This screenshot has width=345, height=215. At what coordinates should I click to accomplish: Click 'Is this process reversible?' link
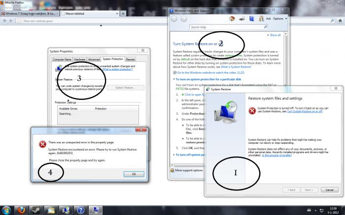(277, 155)
